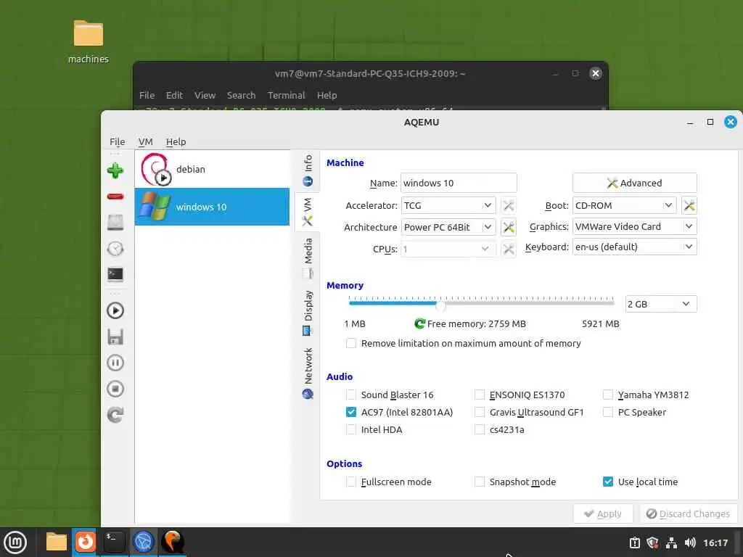Open the 2 GB memory size dropdown
The image size is (743, 557).
[661, 304]
